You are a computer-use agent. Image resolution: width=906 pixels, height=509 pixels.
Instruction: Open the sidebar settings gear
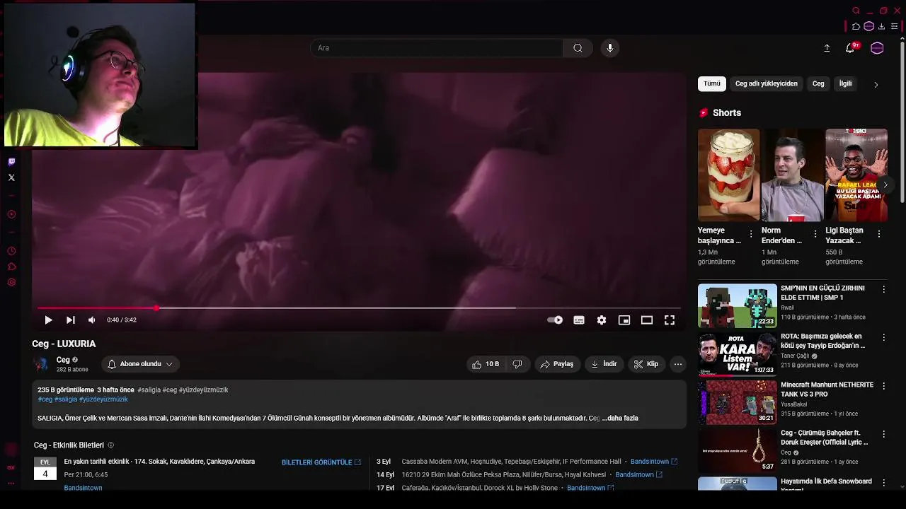coord(11,282)
